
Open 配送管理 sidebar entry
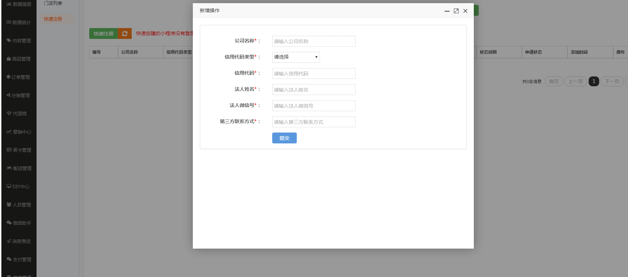[x=19, y=168]
